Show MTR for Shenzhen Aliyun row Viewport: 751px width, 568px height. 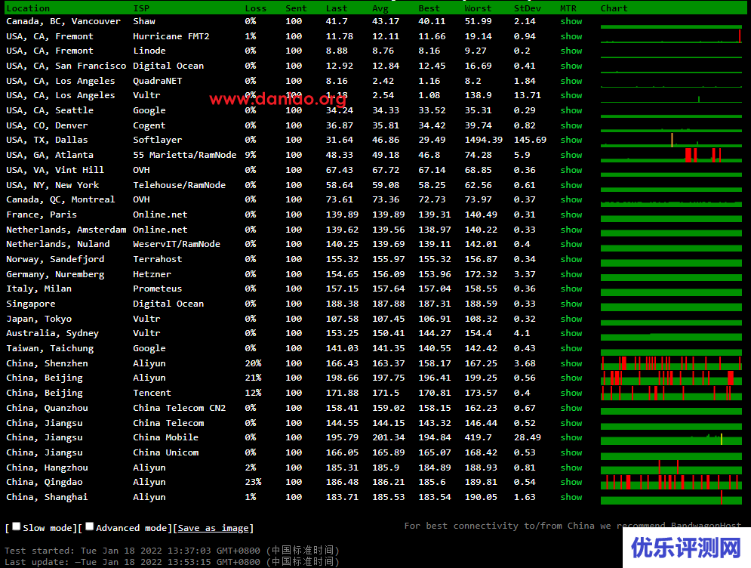pos(571,363)
